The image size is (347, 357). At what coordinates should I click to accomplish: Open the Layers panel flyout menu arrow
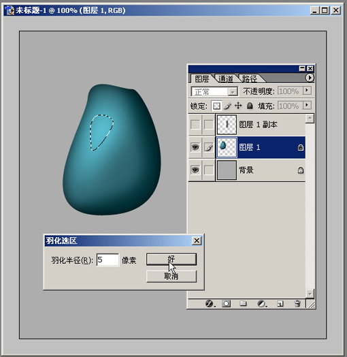(310, 78)
